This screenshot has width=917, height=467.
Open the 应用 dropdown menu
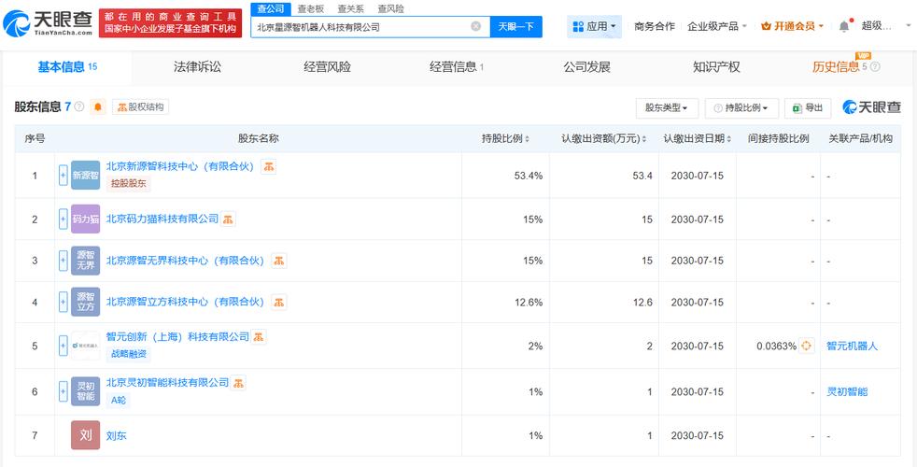click(x=594, y=26)
